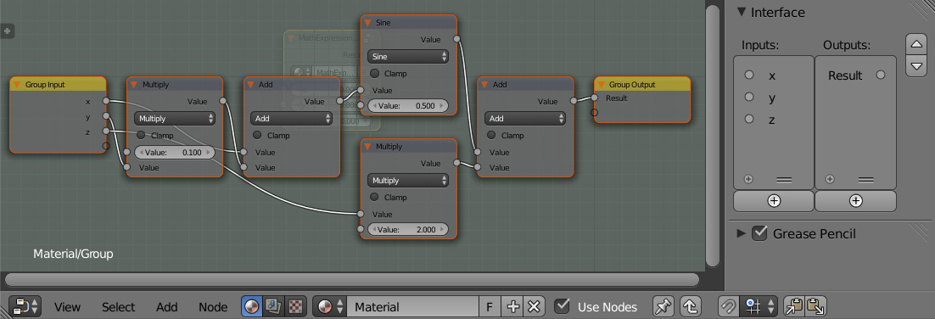Copy nodes to clipboard icon

[x=793, y=307]
